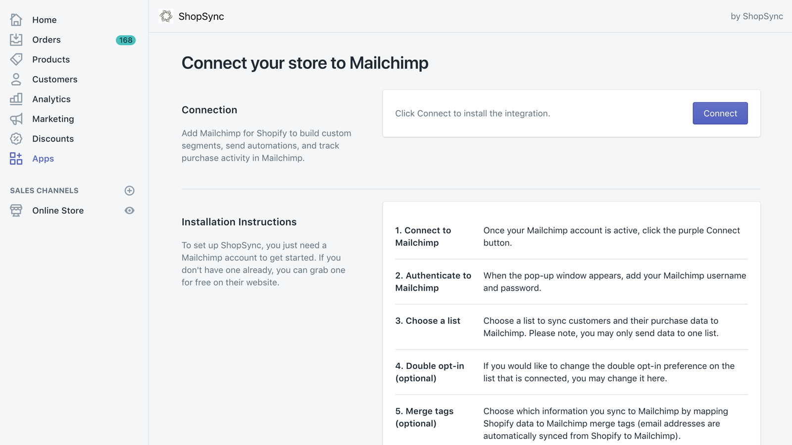792x445 pixels.
Task: Click the Home house icon
Action: click(x=16, y=20)
